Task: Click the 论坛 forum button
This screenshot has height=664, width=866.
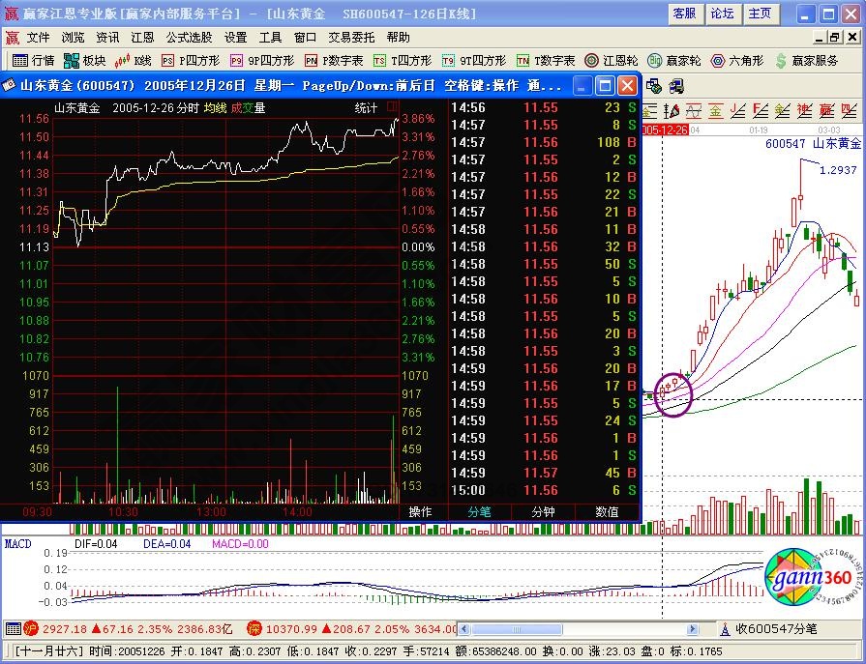Action: 722,14
